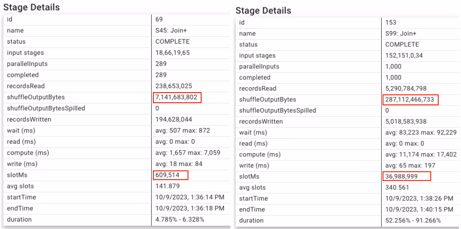
Task: Select recordsWritten value 5,018,583,938
Action: [x=406, y=121]
